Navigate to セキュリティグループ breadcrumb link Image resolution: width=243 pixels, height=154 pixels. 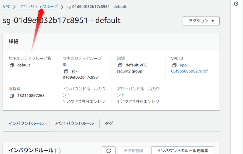38,6
